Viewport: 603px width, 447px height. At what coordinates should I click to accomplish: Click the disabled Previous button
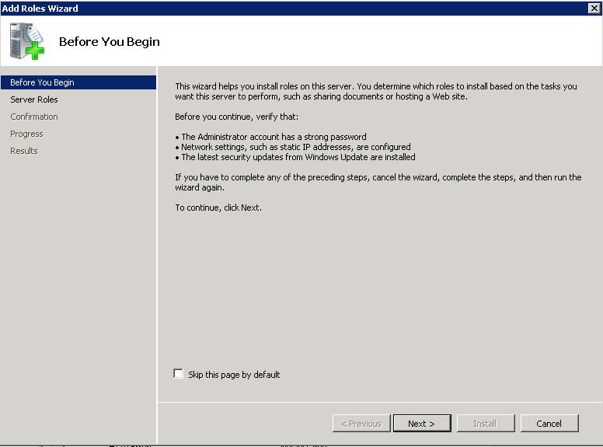tap(361, 424)
